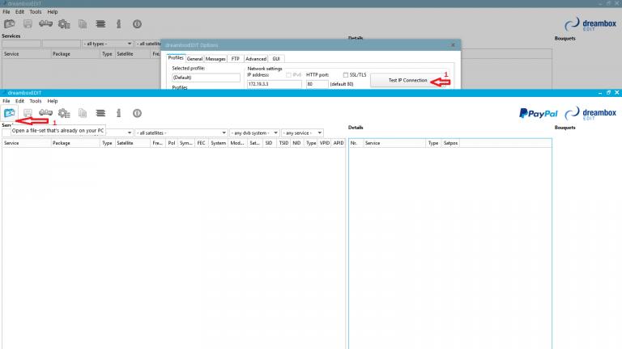This screenshot has height=349, width=622.
Task: Open the 'any dvb system' dropdown
Action: point(254,132)
